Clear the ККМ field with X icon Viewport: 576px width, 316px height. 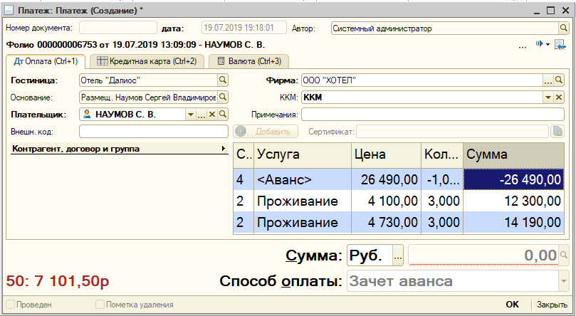(559, 98)
